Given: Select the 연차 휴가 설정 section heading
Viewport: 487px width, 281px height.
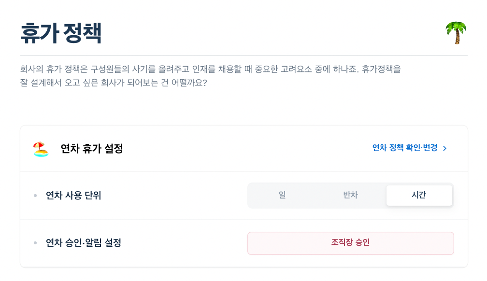Looking at the screenshot, I should pyautogui.click(x=92, y=149).
